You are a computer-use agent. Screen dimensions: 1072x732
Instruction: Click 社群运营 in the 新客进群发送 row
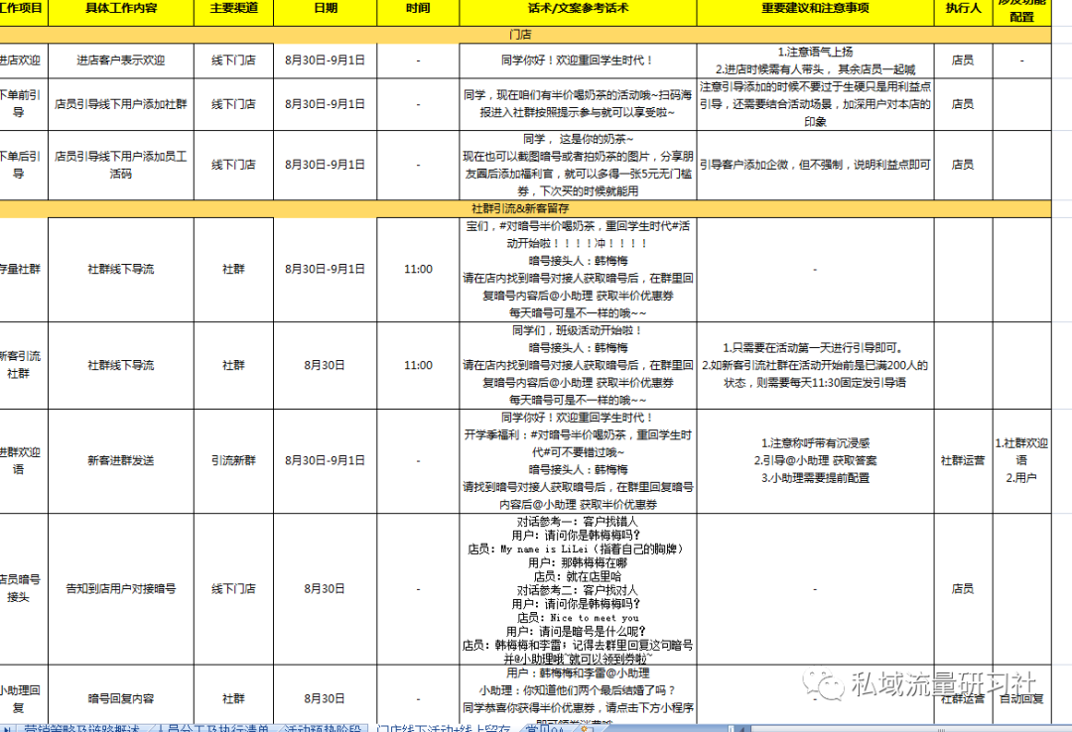click(x=963, y=461)
